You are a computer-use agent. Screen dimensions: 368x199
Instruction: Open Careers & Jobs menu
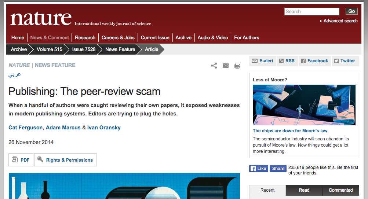coord(118,37)
